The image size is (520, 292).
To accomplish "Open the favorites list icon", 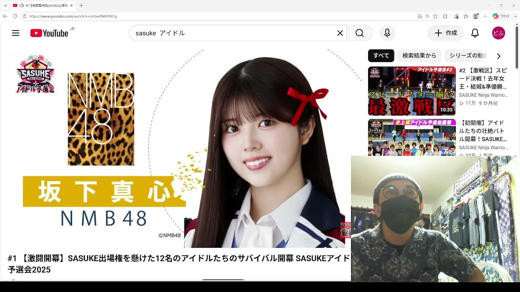I will click(x=466, y=16).
